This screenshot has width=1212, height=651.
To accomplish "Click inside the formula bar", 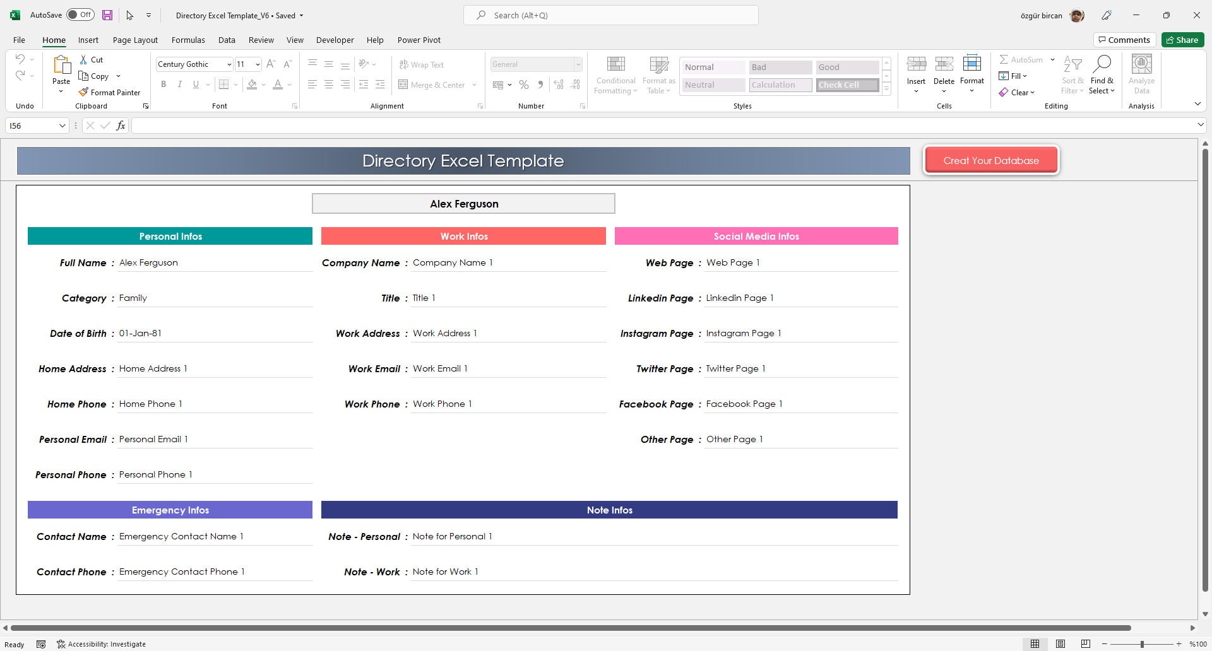I will click(379, 125).
